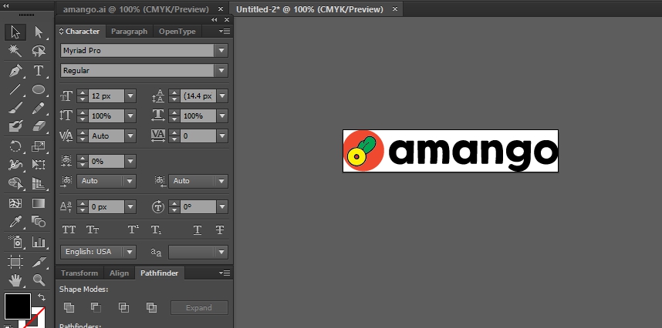This screenshot has width=662, height=328.
Task: Select the Pen tool
Action: 15,70
